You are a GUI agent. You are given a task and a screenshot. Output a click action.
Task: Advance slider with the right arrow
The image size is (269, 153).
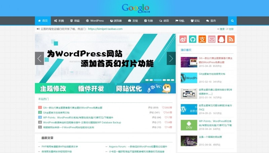tap(171, 58)
